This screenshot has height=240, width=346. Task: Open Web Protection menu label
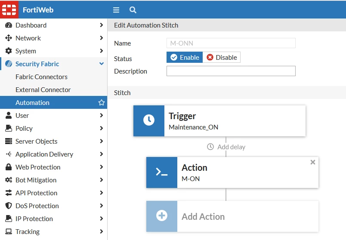[x=38, y=167]
